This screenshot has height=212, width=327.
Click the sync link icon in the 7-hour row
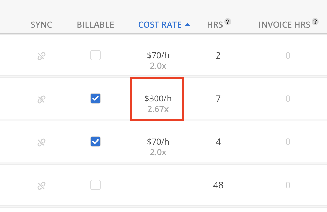coord(41,99)
